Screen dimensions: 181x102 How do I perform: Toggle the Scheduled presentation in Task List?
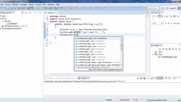(x=163, y=16)
